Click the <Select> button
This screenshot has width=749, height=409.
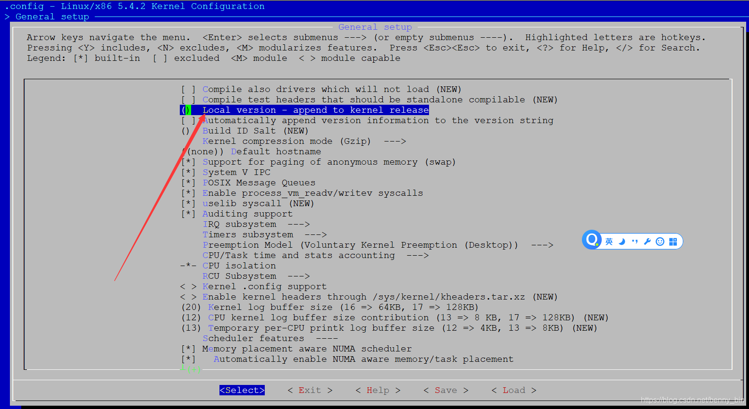242,390
